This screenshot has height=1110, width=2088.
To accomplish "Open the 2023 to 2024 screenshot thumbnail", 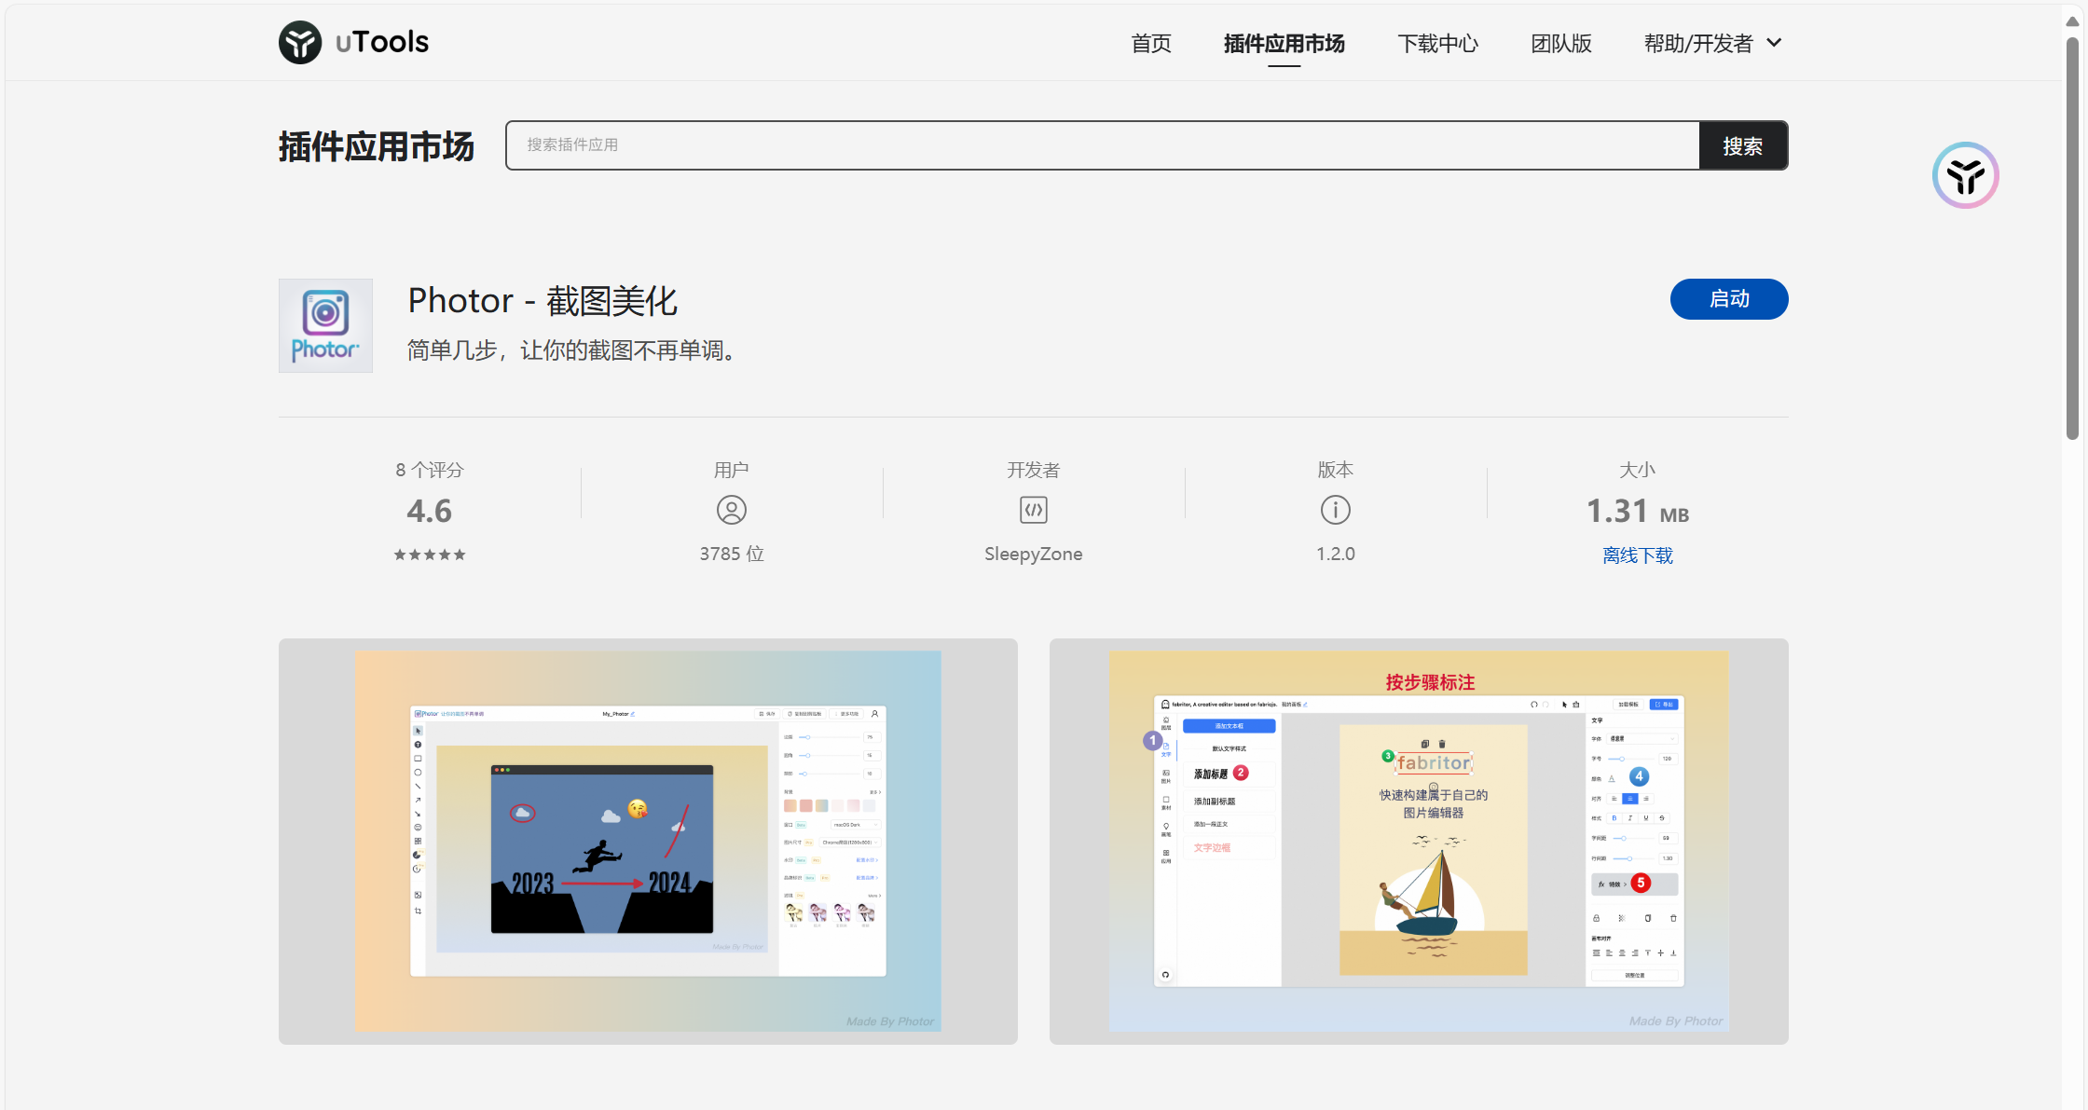I will pos(648,842).
